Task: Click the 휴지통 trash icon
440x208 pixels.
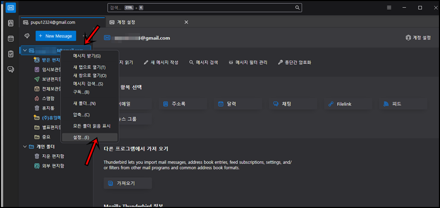Action: click(37, 108)
